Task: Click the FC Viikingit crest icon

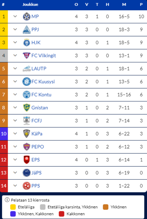Action: pyautogui.click(x=27, y=55)
